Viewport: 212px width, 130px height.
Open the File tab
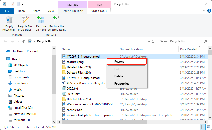coord(7,11)
